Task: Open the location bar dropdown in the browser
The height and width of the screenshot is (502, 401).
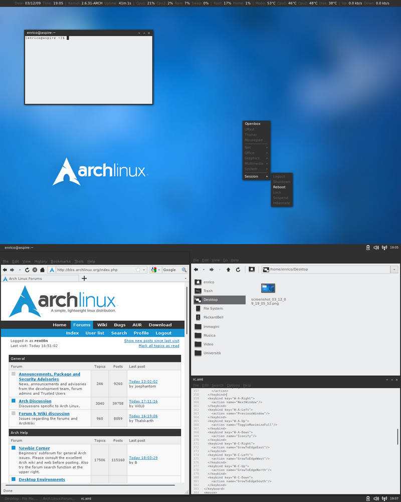Action: 143,270
